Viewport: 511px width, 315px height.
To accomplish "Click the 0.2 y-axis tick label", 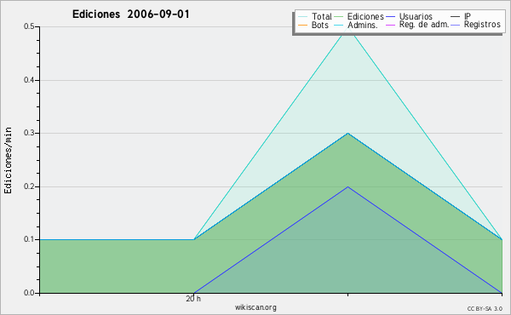I will tap(29, 186).
